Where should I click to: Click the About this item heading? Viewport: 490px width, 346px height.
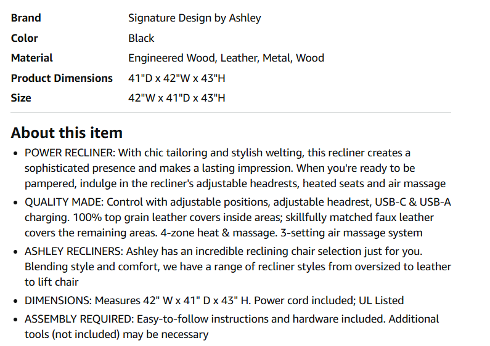[67, 133]
